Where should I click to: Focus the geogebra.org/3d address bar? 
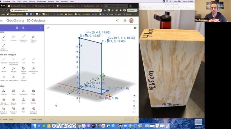pyautogui.click(x=56, y=10)
